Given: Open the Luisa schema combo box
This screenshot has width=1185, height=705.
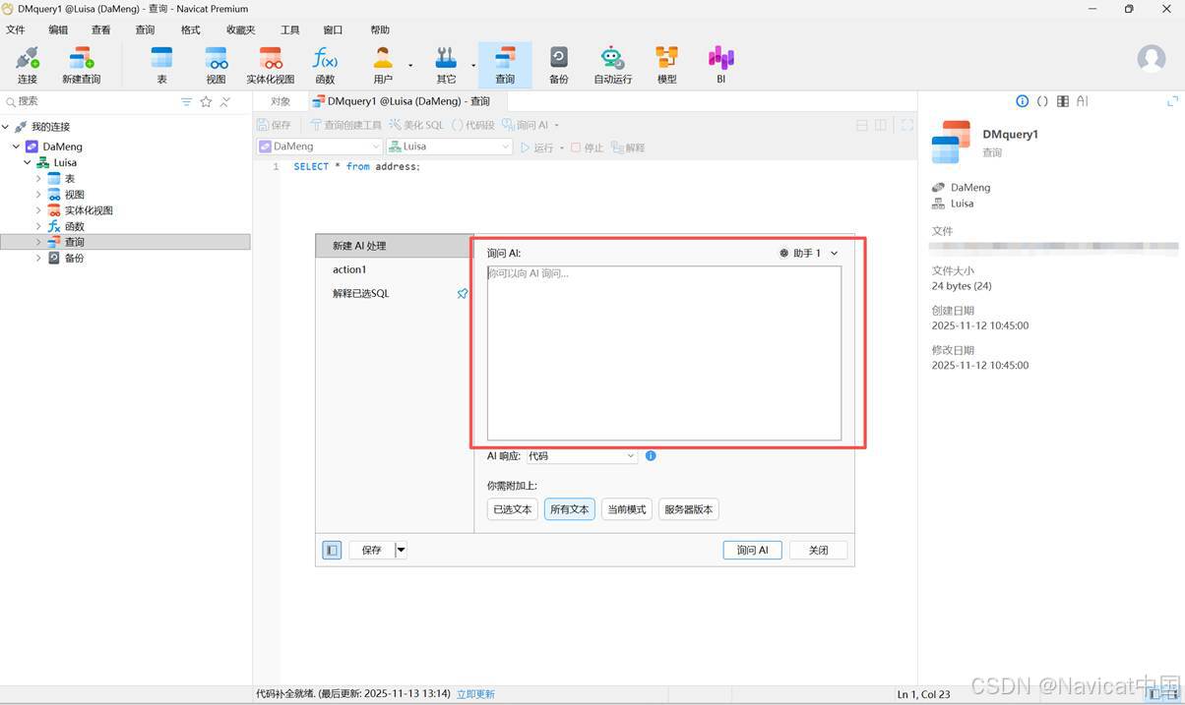Looking at the screenshot, I should coord(449,147).
